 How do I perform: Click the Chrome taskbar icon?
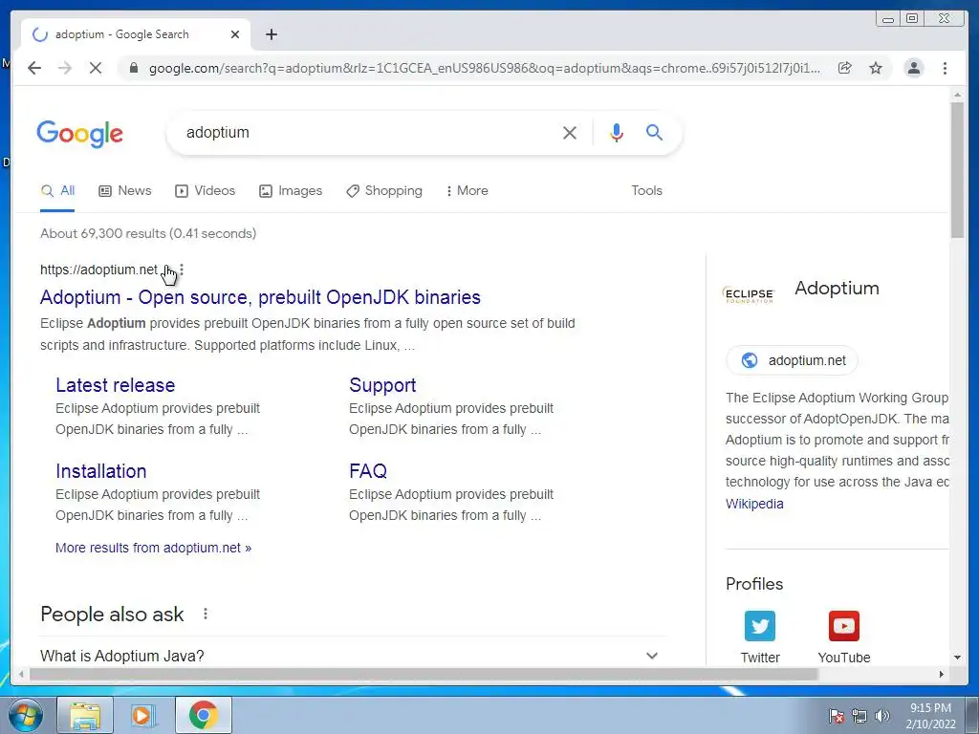click(203, 715)
